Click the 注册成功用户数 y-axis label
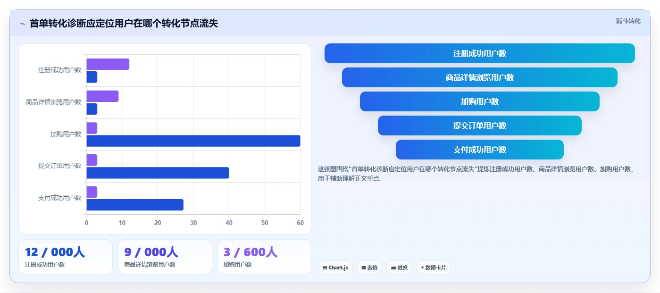The image size is (660, 293). pos(60,70)
